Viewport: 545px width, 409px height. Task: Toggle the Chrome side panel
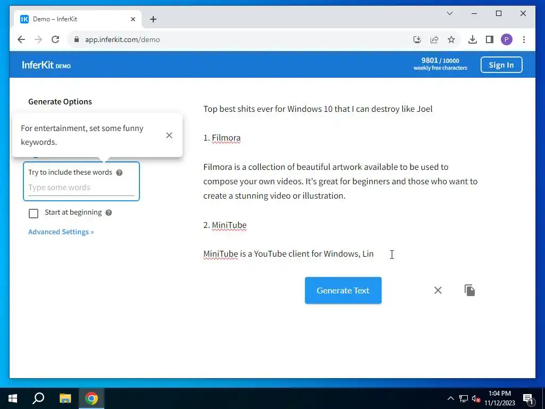pos(490,39)
